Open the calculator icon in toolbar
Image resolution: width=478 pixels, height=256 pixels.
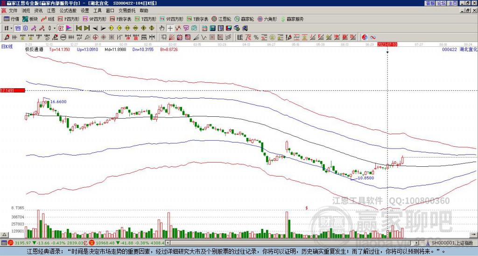212,28
